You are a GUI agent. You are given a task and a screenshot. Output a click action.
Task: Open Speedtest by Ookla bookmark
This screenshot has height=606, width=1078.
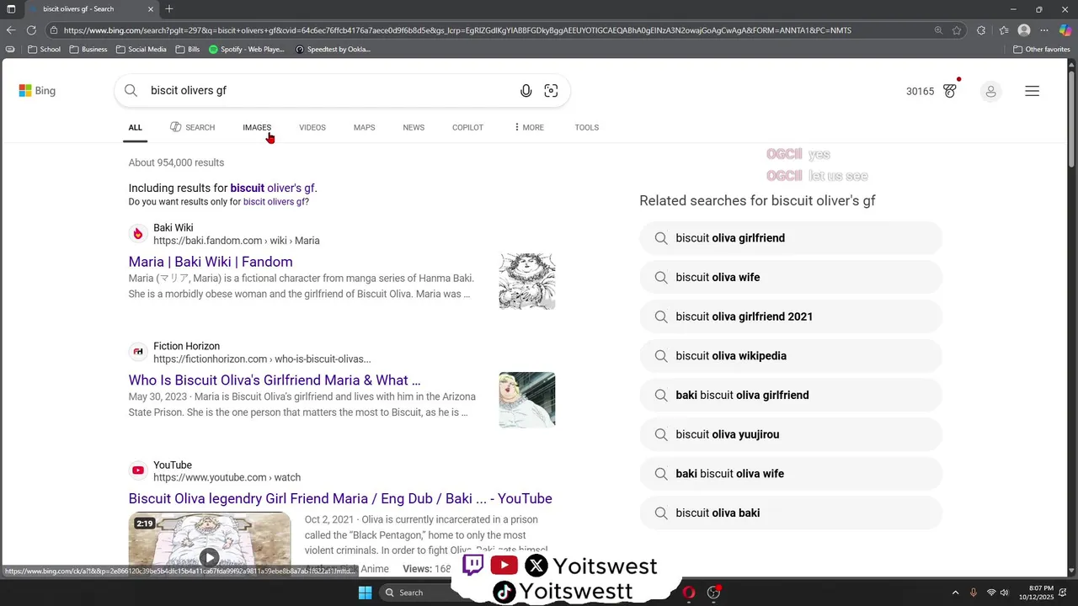tap(333, 49)
